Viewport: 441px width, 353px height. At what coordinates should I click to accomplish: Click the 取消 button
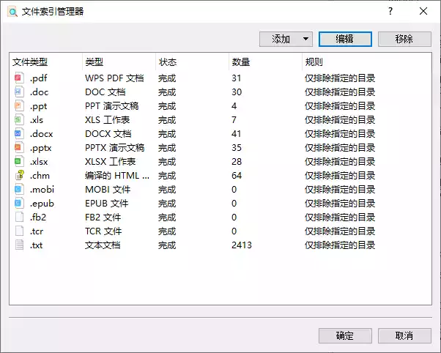pos(404,336)
